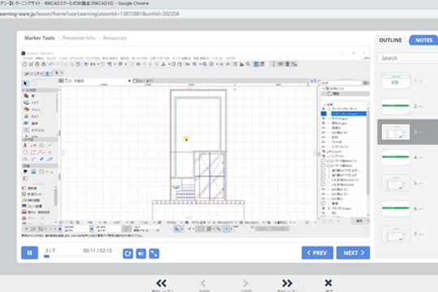This screenshot has height=292, width=438.
Task: Click the Print icon in CAD toolbar
Action: 43,64
